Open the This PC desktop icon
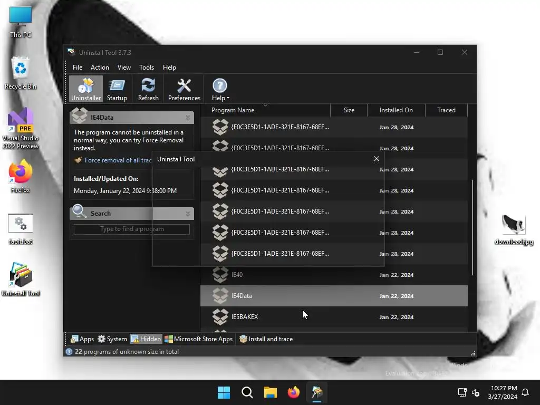The height and width of the screenshot is (405, 540). pyautogui.click(x=21, y=22)
